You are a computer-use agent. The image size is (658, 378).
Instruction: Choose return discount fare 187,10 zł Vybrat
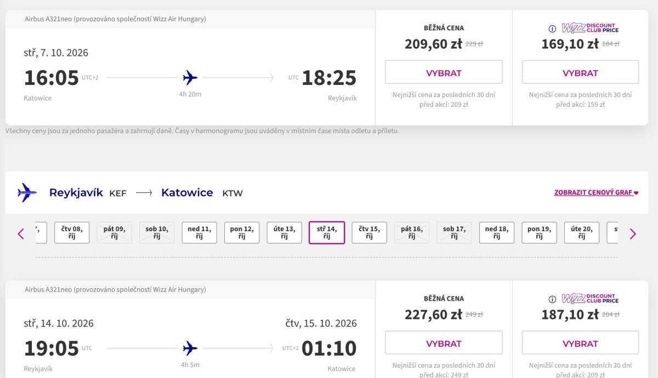pyautogui.click(x=580, y=343)
